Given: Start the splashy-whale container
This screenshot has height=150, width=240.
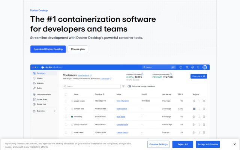Looking at the screenshot, I should click(x=194, y=101).
